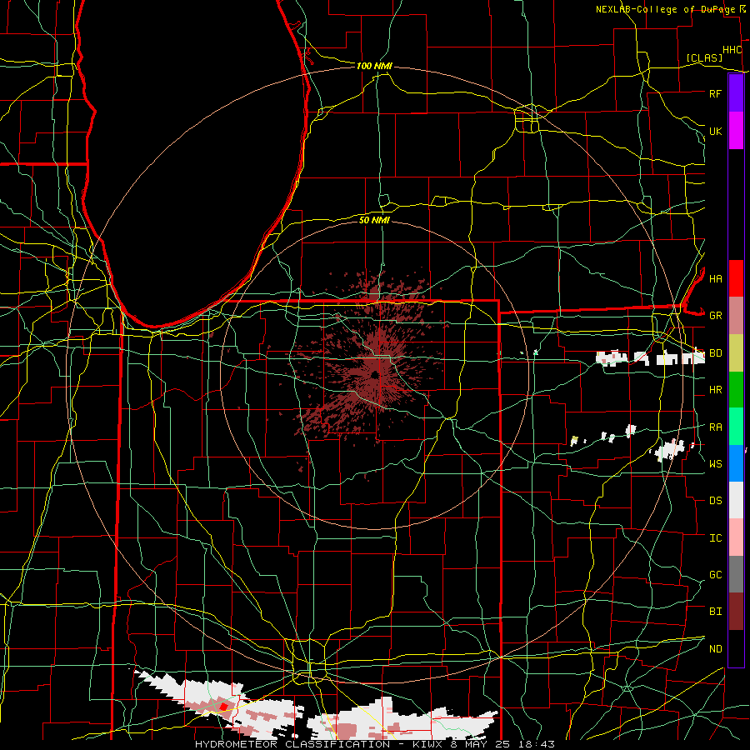Click the 50 NMI range ring label
750x750 pixels.
pos(374,220)
